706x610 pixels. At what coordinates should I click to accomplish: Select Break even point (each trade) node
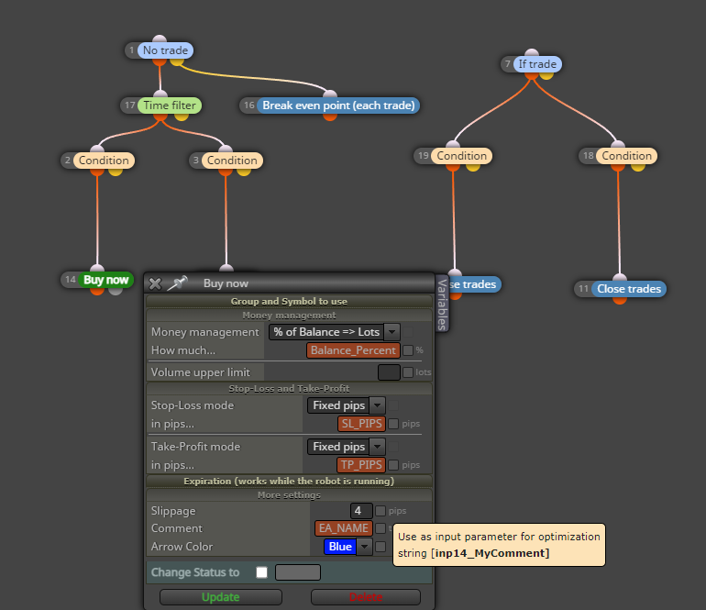[338, 105]
